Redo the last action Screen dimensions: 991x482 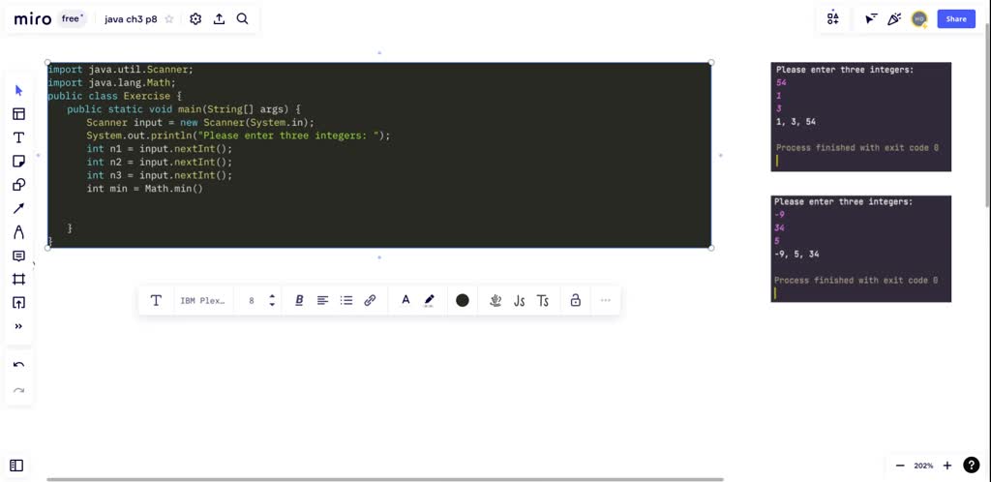[18, 390]
